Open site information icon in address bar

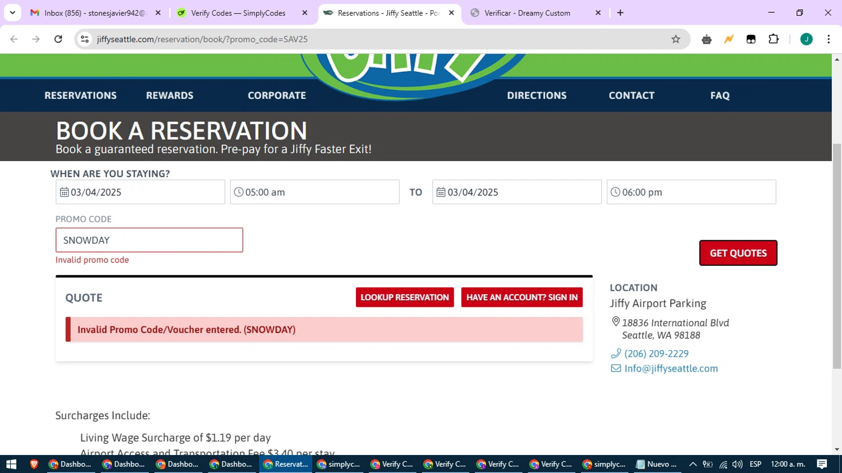85,39
